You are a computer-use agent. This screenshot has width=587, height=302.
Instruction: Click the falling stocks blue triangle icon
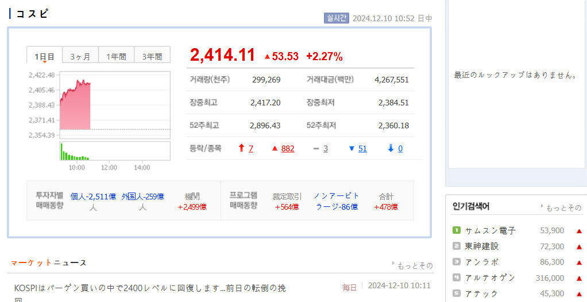click(x=352, y=148)
